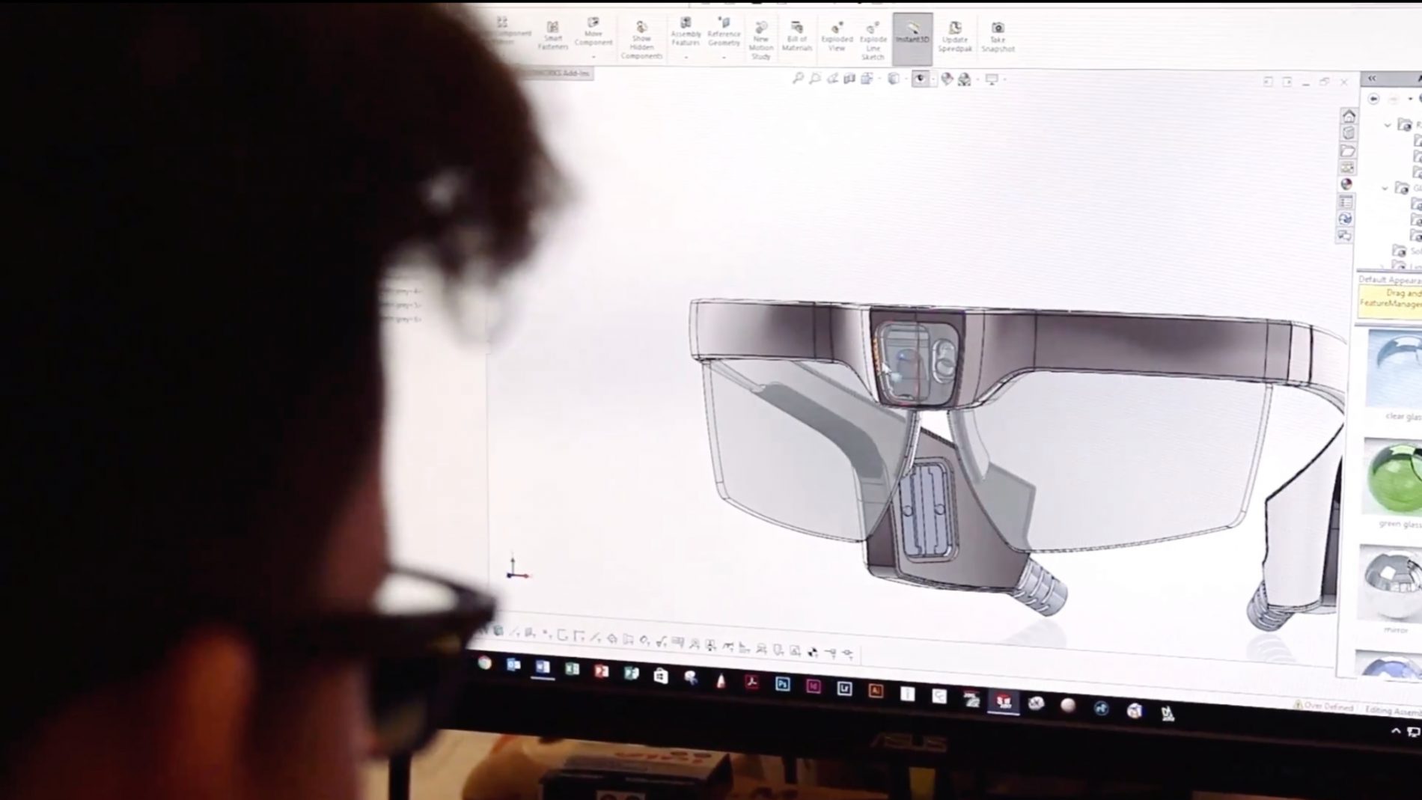Viewport: 1422px width, 800px height.
Task: Expand the Reference Geometry dropdown arrow
Action: (x=724, y=57)
